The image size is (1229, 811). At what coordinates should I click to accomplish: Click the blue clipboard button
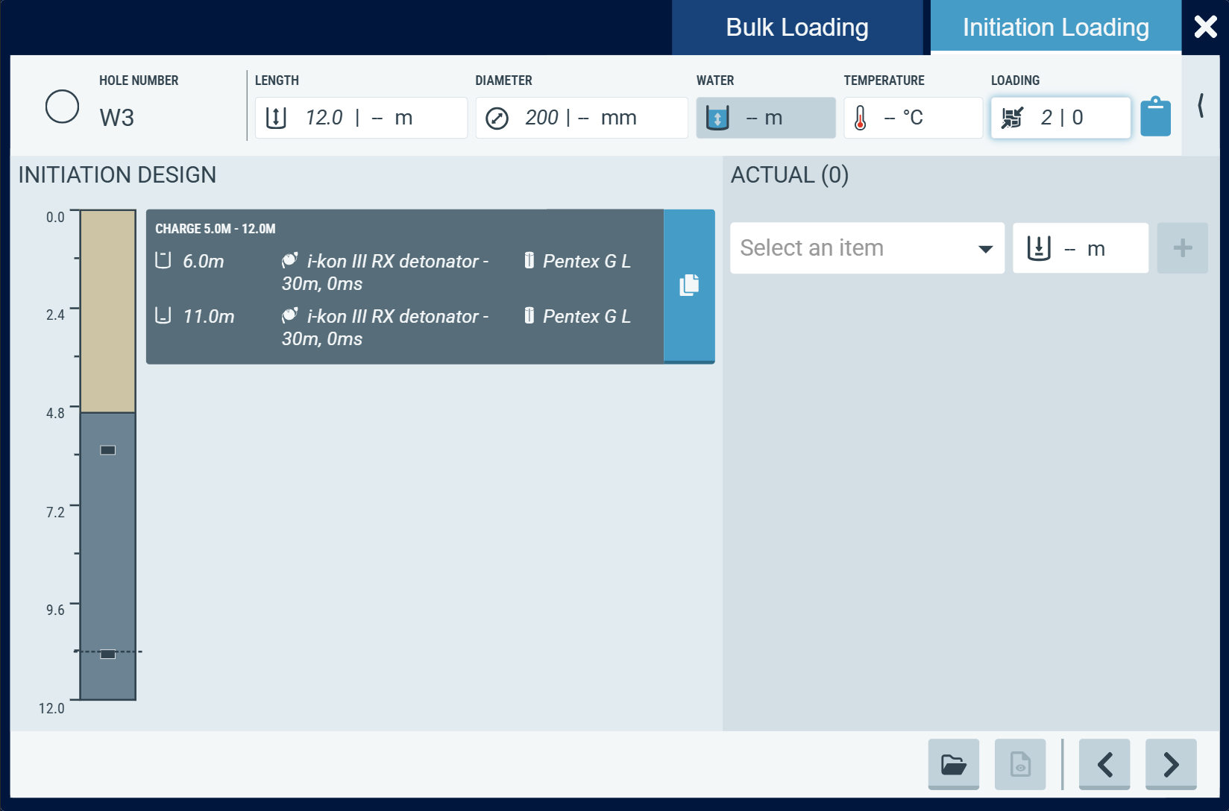(x=1155, y=116)
